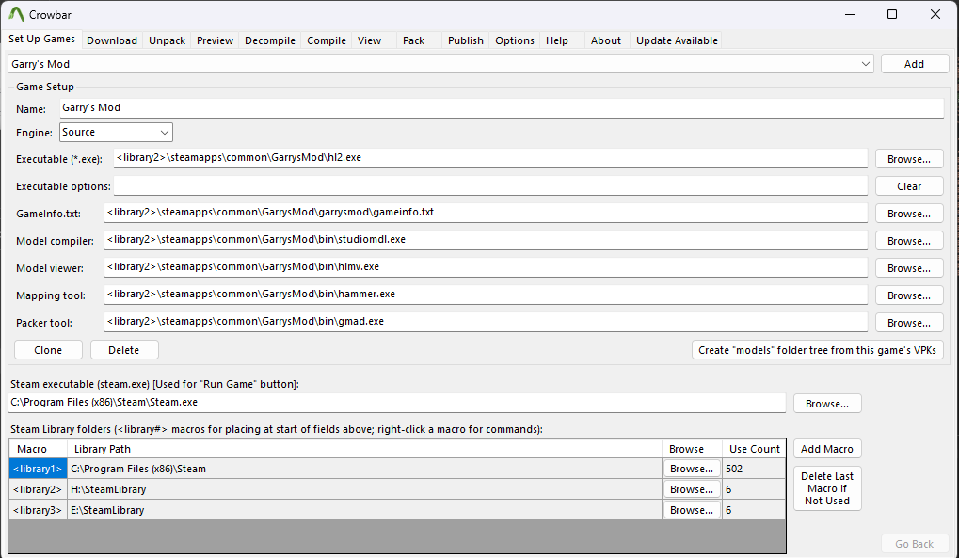
Task: Clear the executable options
Action: (x=909, y=186)
